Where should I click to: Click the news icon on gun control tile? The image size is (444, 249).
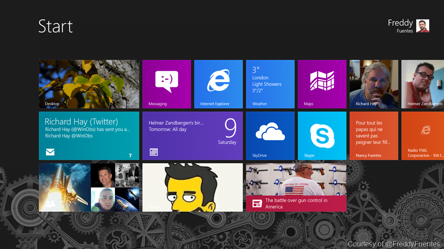(x=257, y=203)
